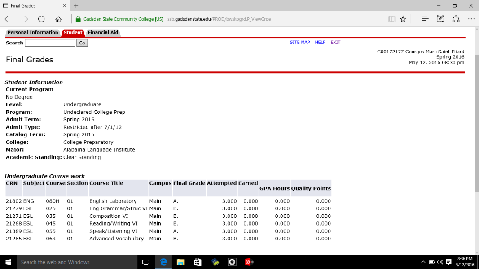
Task: Open File Explorer from the taskbar
Action: 180,262
